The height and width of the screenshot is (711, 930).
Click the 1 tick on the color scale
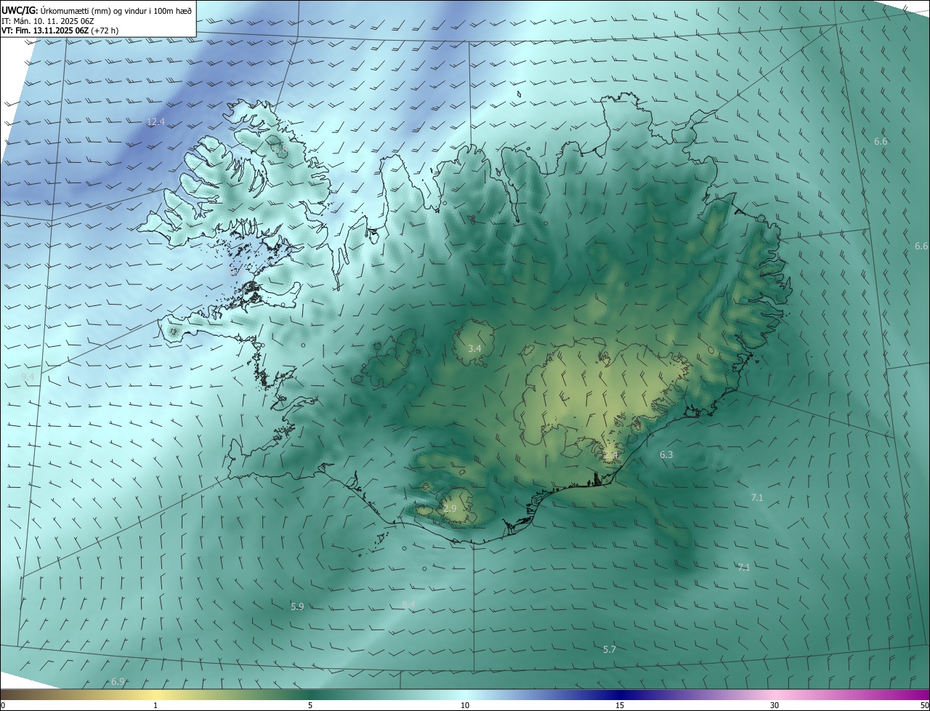[x=155, y=705]
